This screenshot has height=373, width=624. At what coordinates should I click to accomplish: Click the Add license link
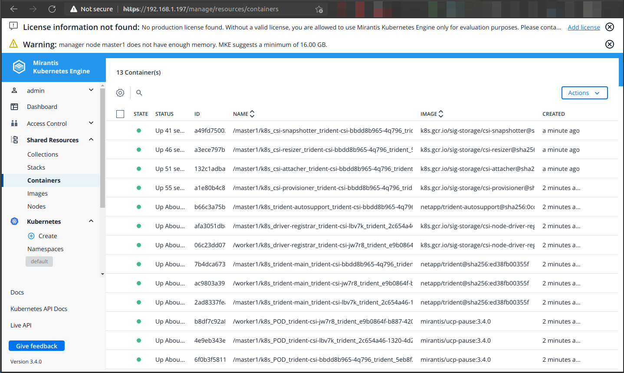[x=584, y=27]
